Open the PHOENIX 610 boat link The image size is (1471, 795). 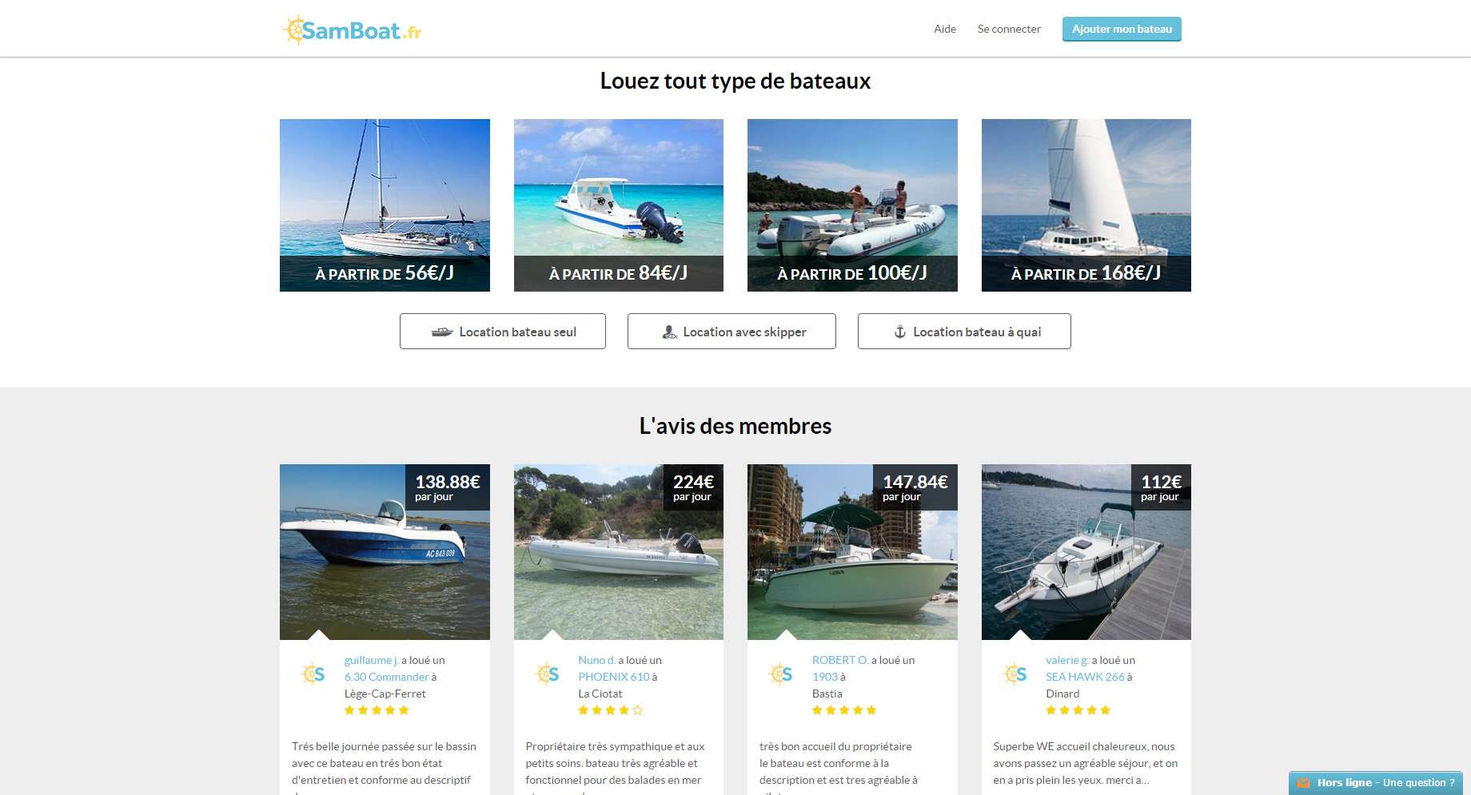pos(613,677)
